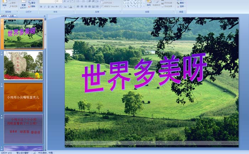Toggle justify text alignment
This screenshot has height=154, width=249.
point(90,6)
